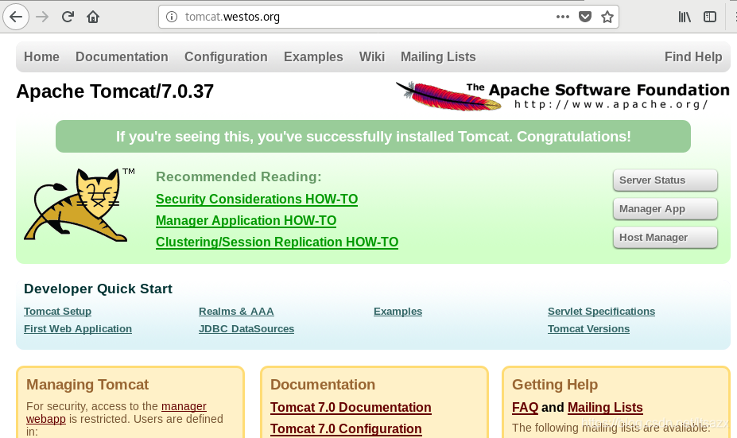Open Security Considerations HOW-TO link
Screen dimensions: 737x438
point(257,200)
